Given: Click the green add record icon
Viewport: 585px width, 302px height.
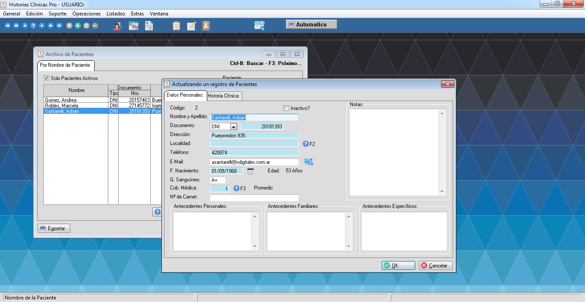Looking at the screenshot, I should coord(78,26).
